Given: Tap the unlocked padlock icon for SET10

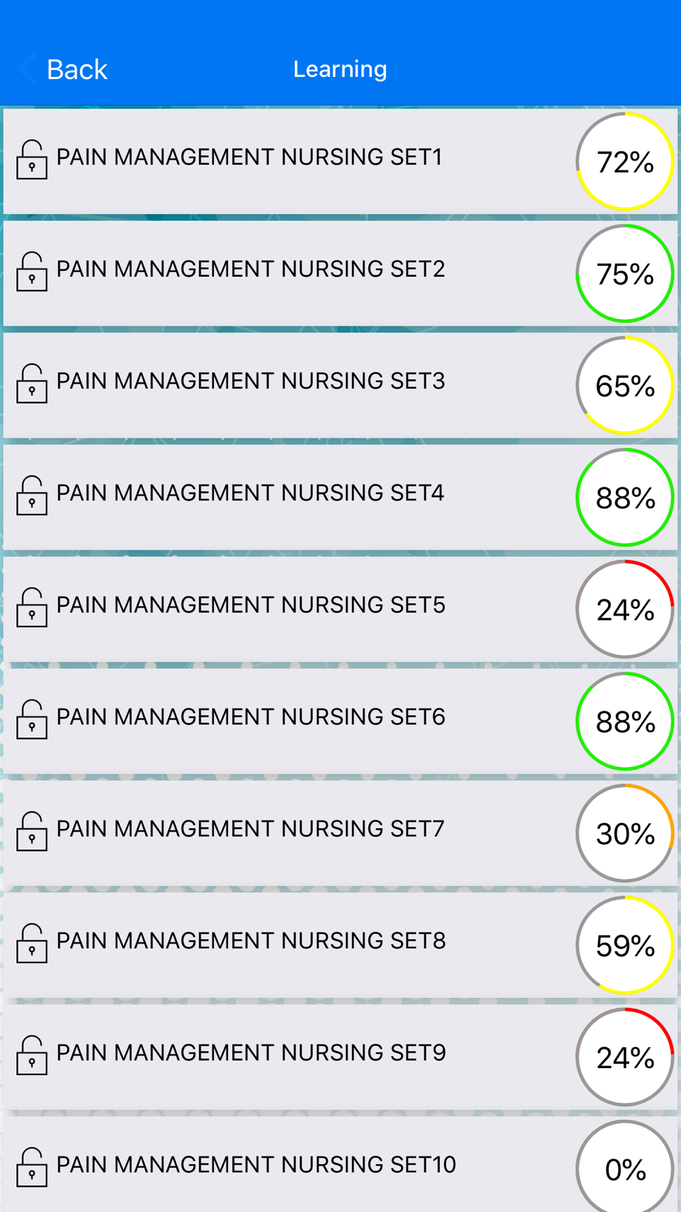Looking at the screenshot, I should click(32, 1167).
